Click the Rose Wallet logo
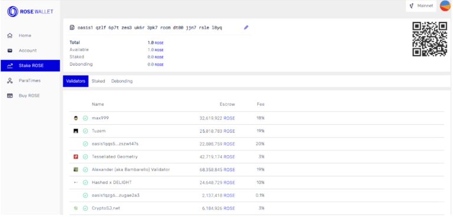The width and height of the screenshot is (453, 217). pyautogui.click(x=30, y=12)
